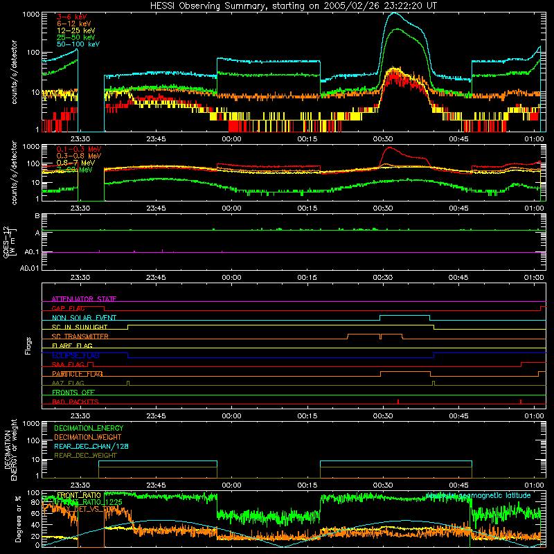554x554 pixels.
Task: Click the Degrees or % axis label
Action: 18,519
